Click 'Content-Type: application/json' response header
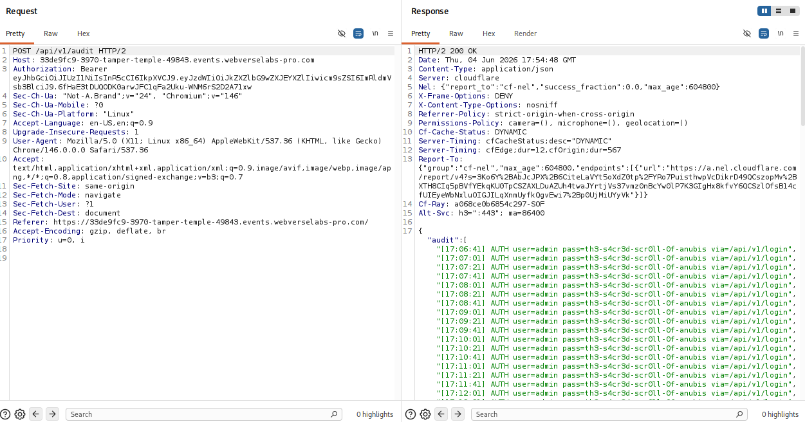805x422 pixels. [486, 69]
